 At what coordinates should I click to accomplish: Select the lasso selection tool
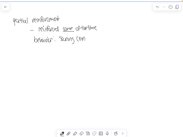coord(94,134)
